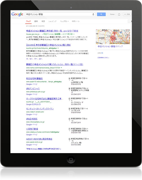Viewport: 142px width, 180px height.
Task: Click the G marker on the map thumbnail
Action: point(114,33)
